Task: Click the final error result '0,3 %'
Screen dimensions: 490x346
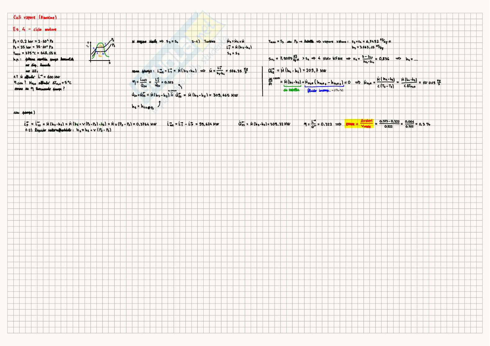Action: (425, 124)
